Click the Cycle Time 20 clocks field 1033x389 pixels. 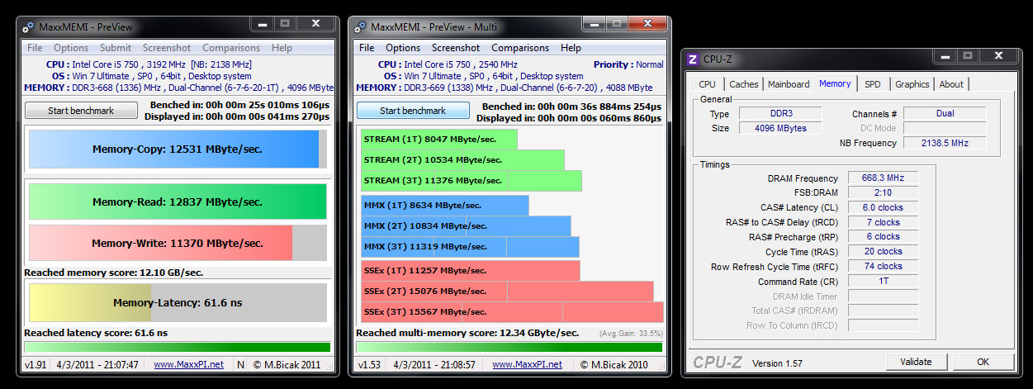[883, 252]
